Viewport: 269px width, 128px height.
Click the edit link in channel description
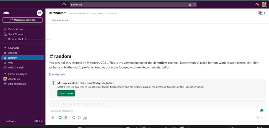[165, 67]
